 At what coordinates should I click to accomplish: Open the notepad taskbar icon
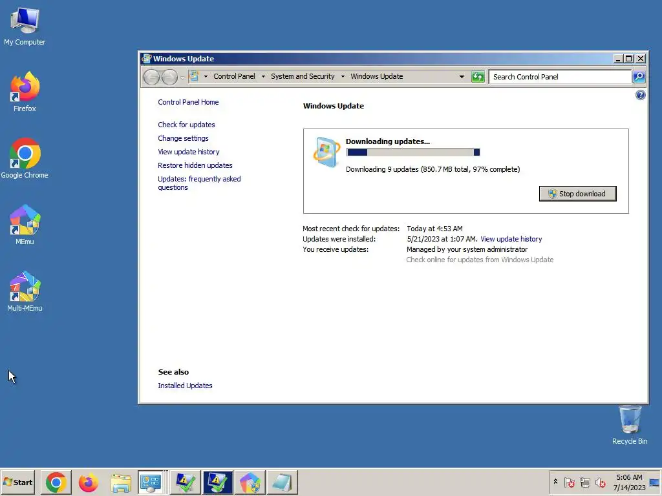coord(282,482)
